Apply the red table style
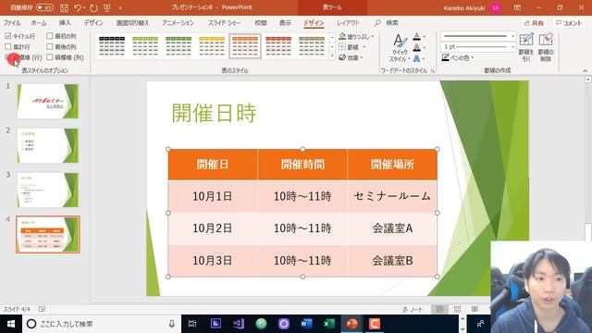This screenshot has width=592, height=333. [278, 46]
